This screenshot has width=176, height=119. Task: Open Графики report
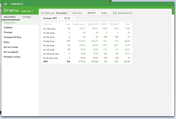pyautogui.click(x=8, y=27)
